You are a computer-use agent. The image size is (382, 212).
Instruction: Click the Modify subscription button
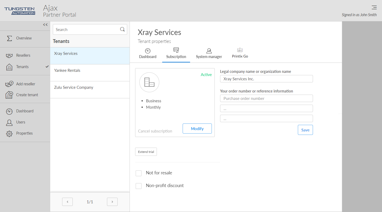click(x=197, y=129)
